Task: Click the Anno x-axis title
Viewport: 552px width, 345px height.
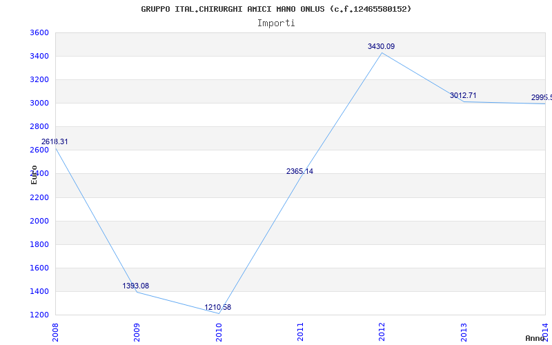Action: pyautogui.click(x=534, y=338)
